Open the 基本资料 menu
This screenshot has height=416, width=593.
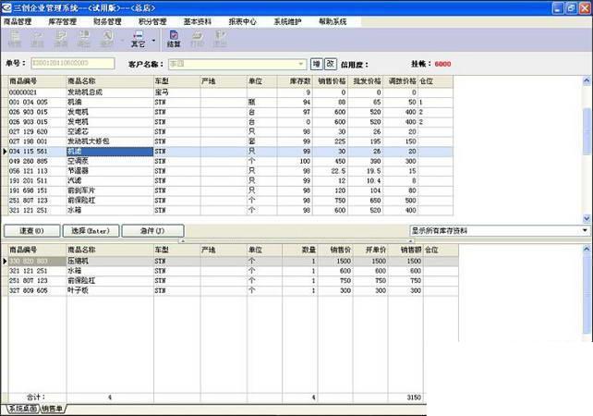coord(198,21)
